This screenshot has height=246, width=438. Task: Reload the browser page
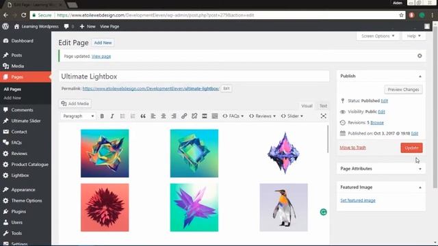24,15
